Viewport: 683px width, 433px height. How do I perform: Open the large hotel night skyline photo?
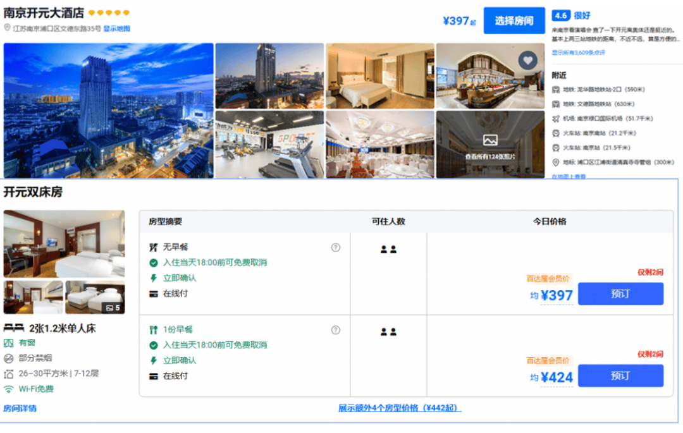(109, 110)
